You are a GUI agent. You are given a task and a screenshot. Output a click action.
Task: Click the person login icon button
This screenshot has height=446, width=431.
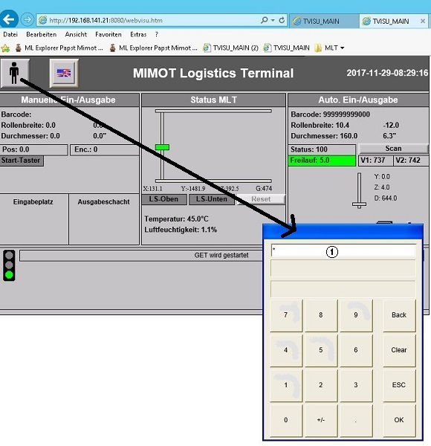click(15, 73)
